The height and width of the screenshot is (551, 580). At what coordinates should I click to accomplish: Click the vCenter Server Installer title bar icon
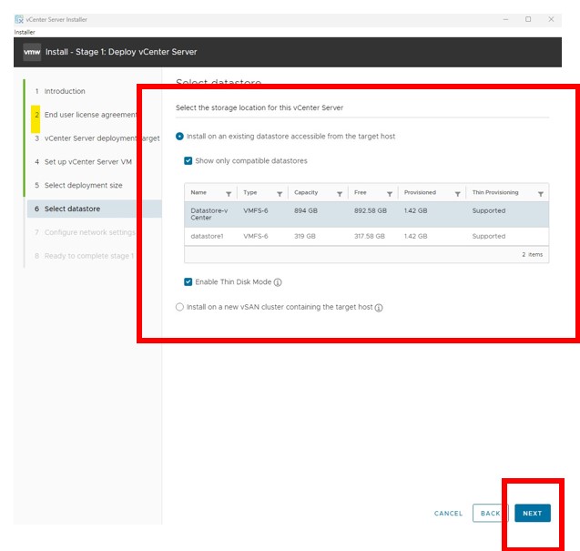coord(19,19)
